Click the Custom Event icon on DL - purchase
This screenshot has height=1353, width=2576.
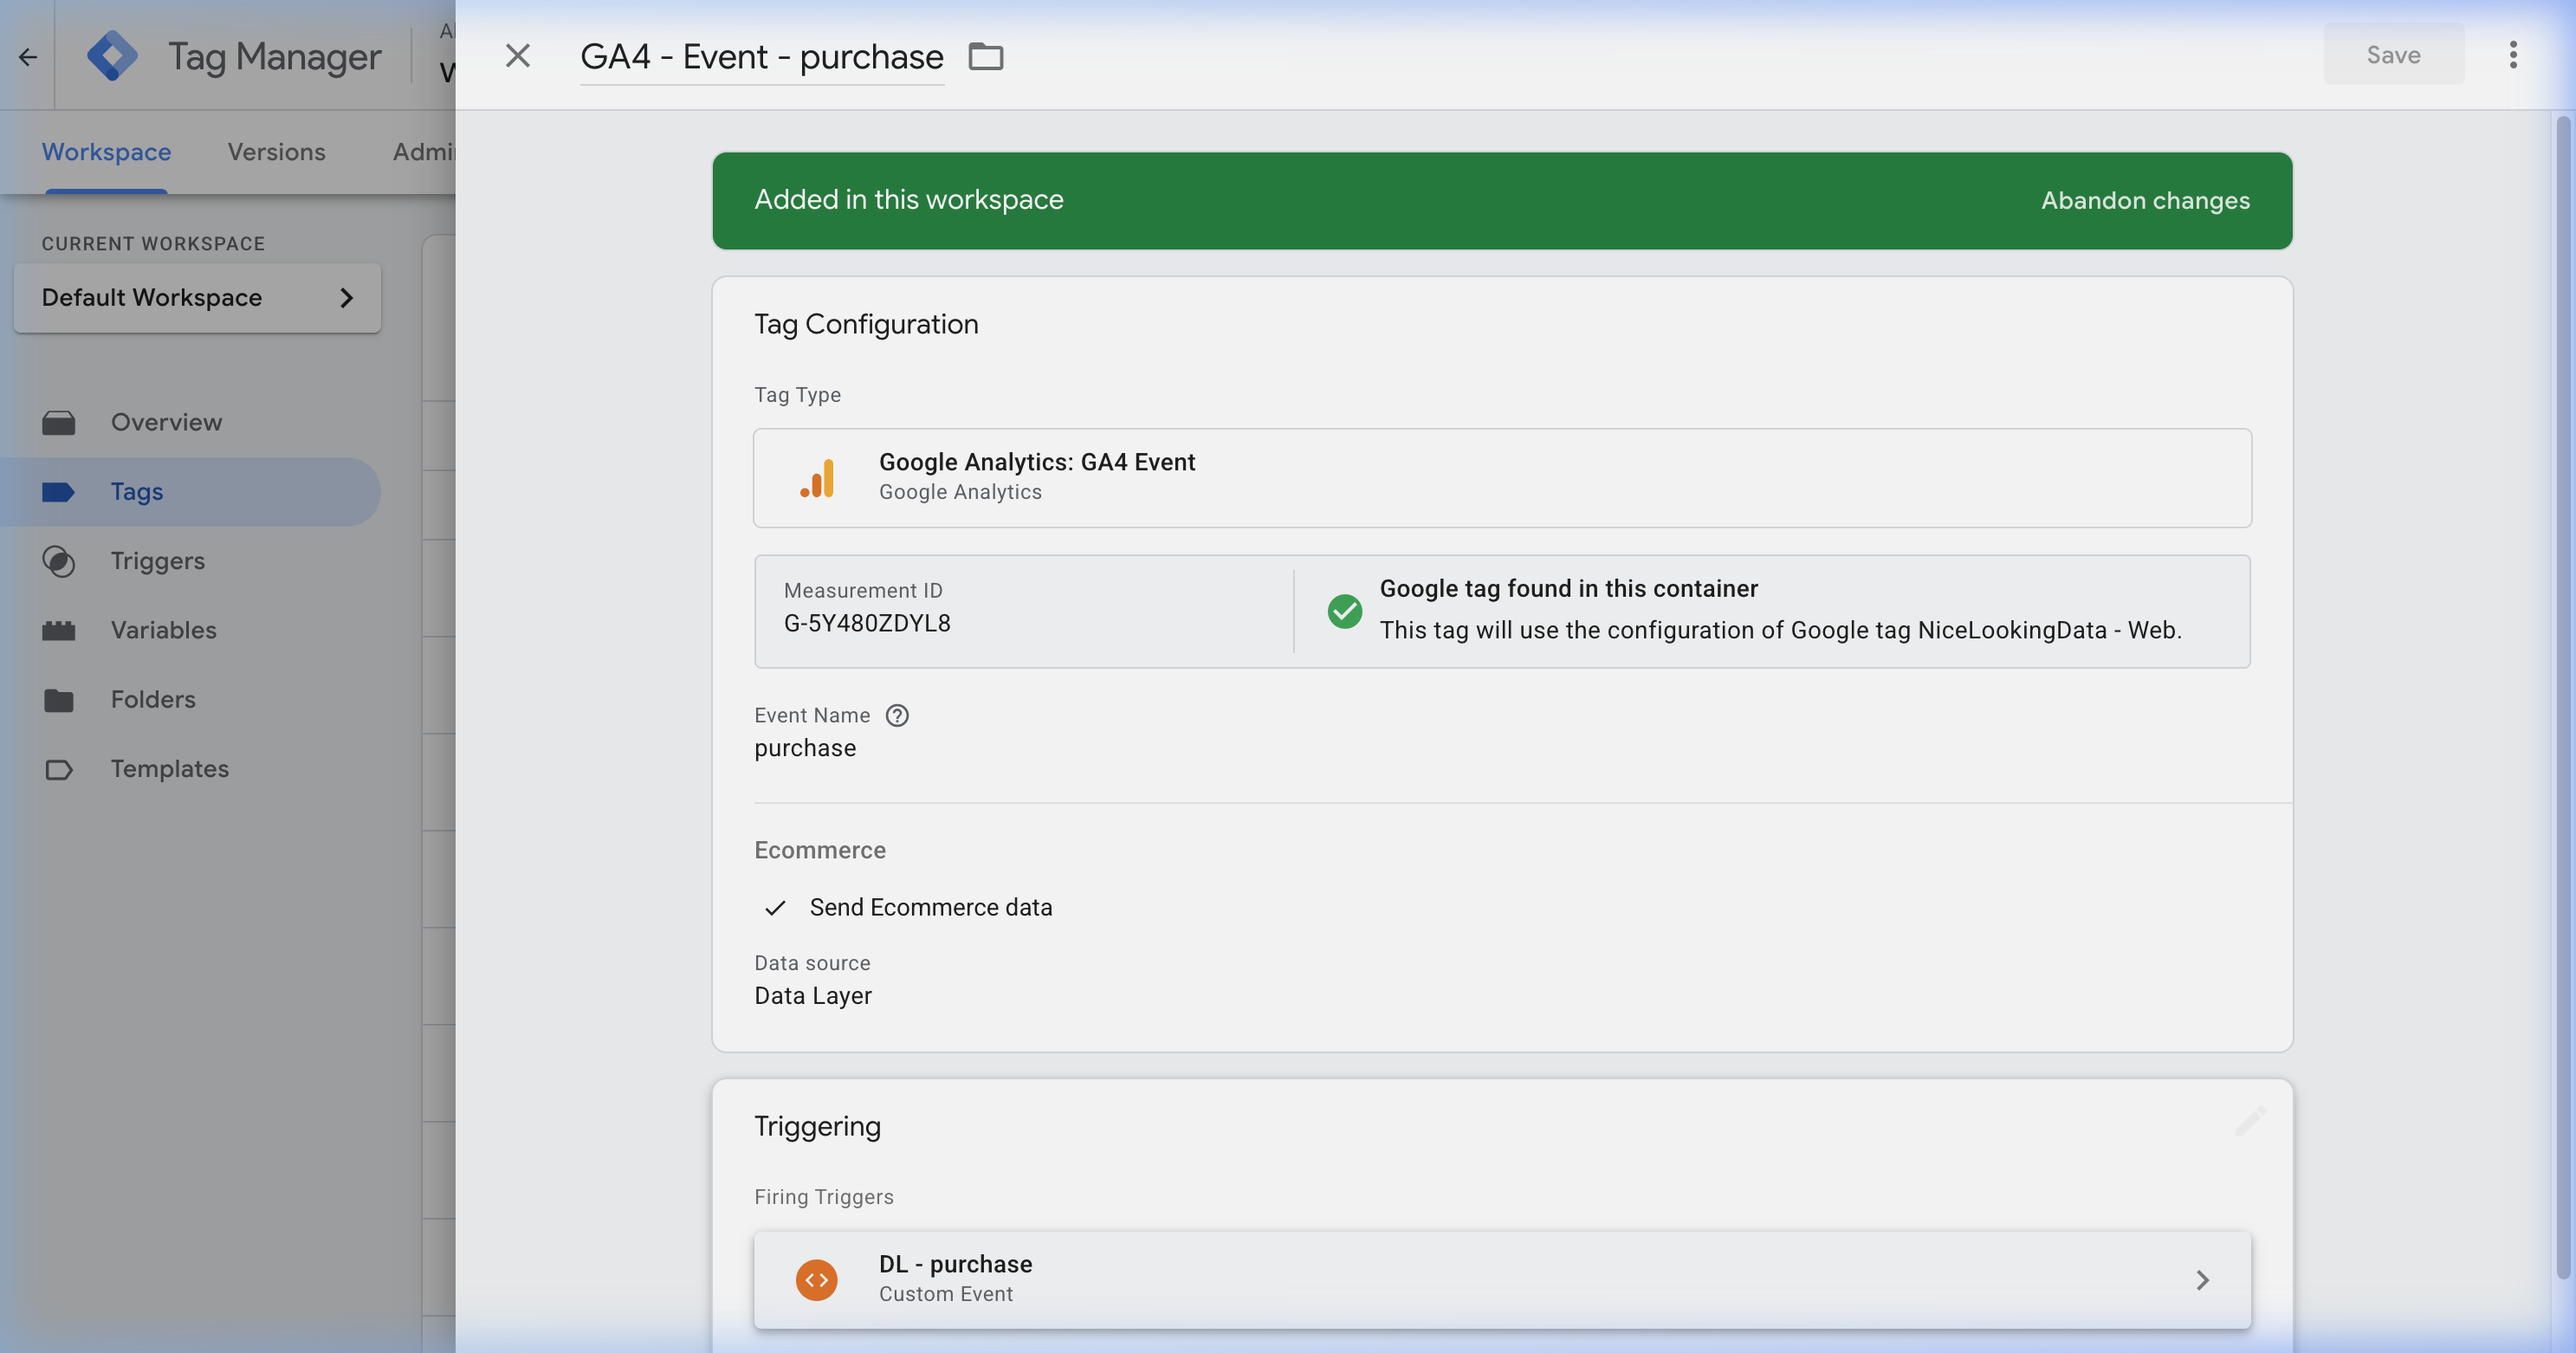816,1279
